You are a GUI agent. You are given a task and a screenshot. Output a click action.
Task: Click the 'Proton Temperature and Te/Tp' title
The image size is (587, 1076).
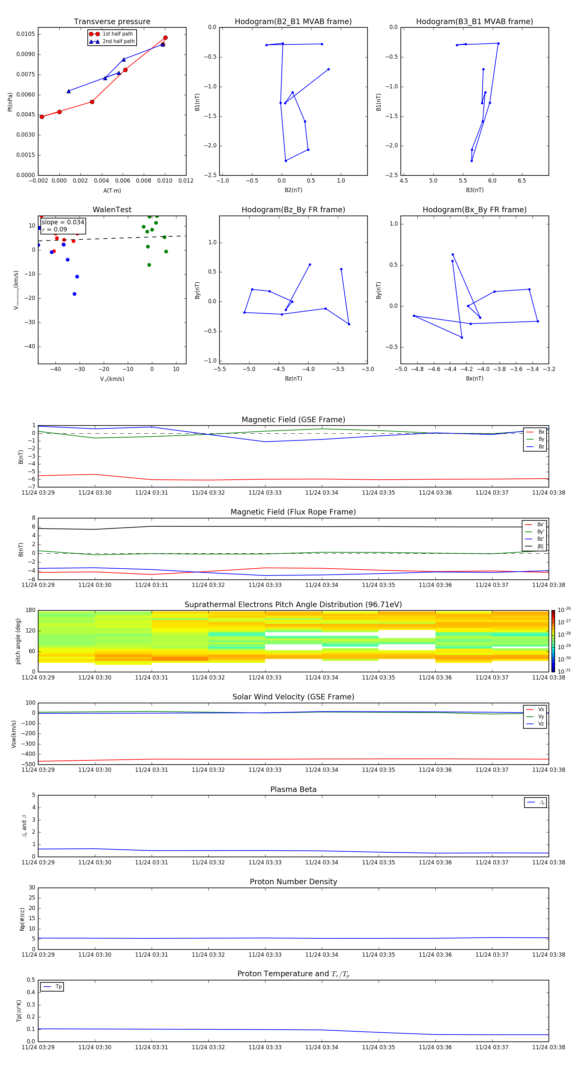[293, 974]
